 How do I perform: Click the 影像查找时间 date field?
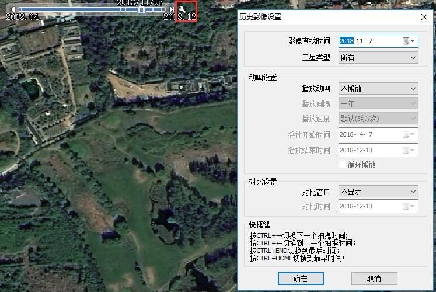click(x=378, y=41)
